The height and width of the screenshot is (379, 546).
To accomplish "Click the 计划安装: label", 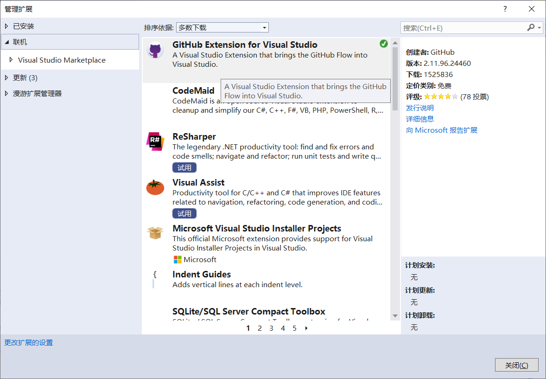I will click(x=419, y=265).
